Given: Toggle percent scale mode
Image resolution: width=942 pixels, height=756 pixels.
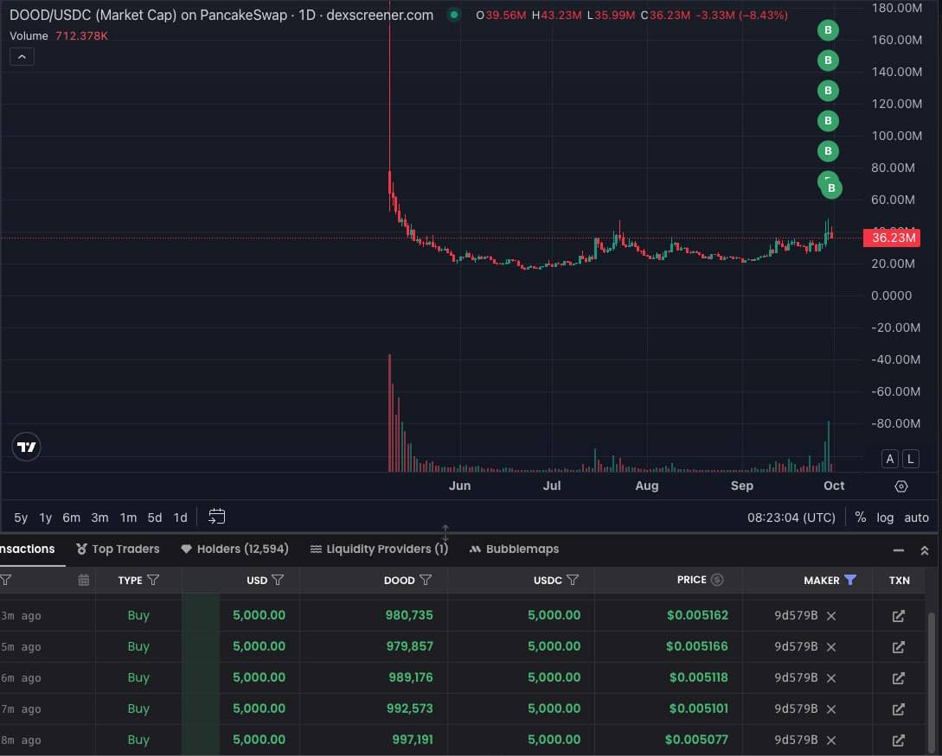Looking at the screenshot, I should pos(861,518).
